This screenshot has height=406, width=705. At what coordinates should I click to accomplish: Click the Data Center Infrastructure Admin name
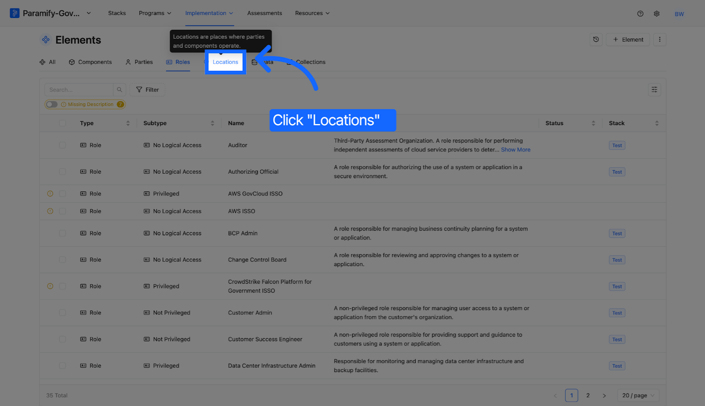click(x=272, y=366)
